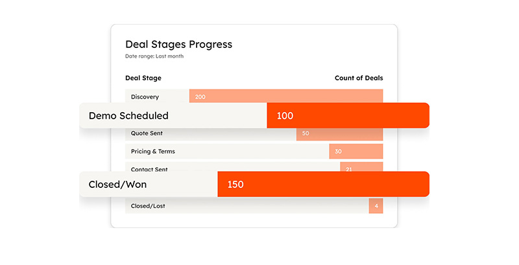Select the Discovery stage label
This screenshot has width=519, height=265.
pyautogui.click(x=144, y=97)
